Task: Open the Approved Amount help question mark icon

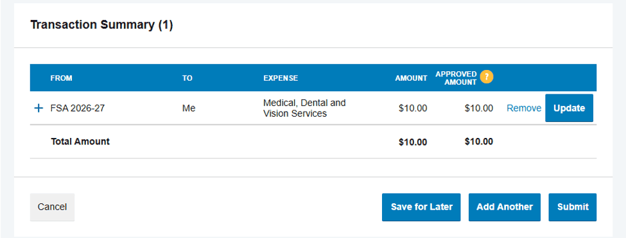Action: click(x=487, y=76)
